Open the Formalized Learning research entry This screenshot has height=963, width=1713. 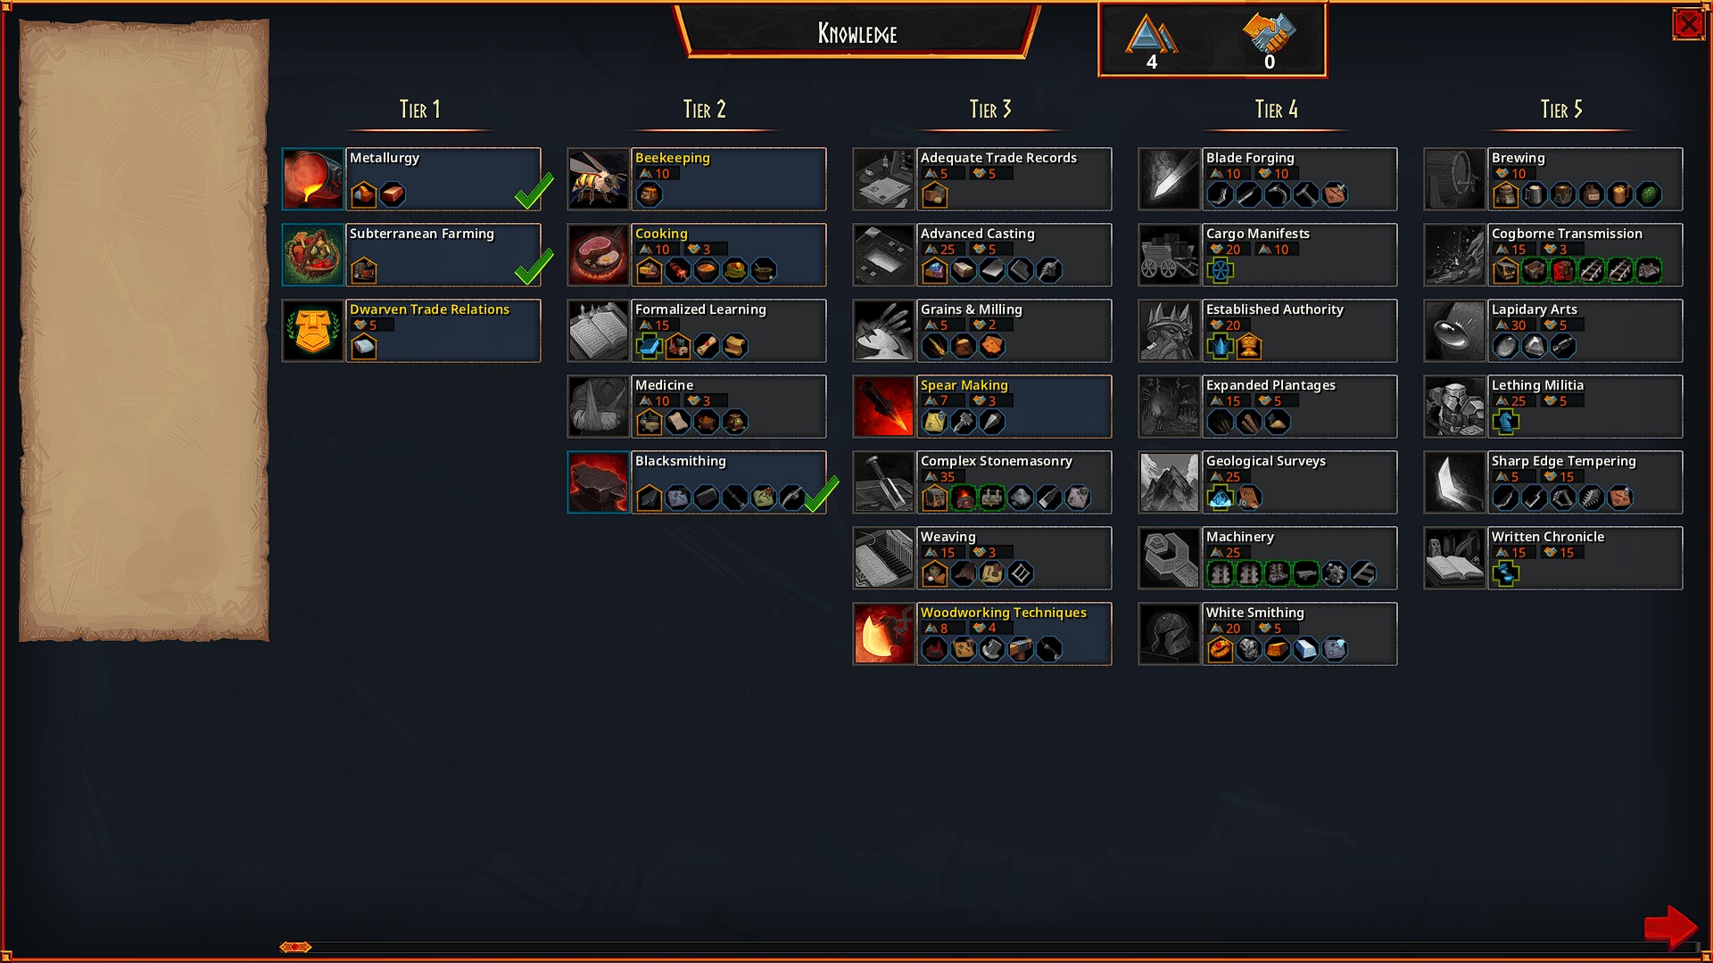[x=697, y=331]
